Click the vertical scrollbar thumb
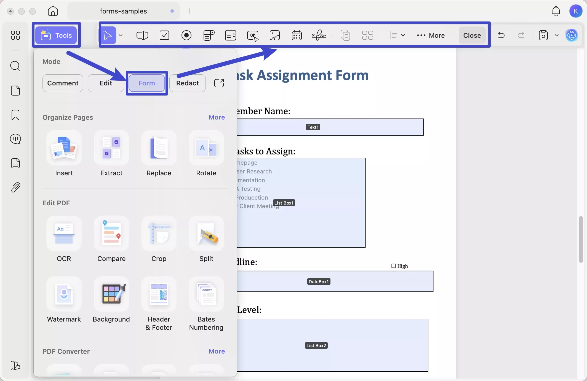Viewport: 587px width, 381px height. click(581, 240)
